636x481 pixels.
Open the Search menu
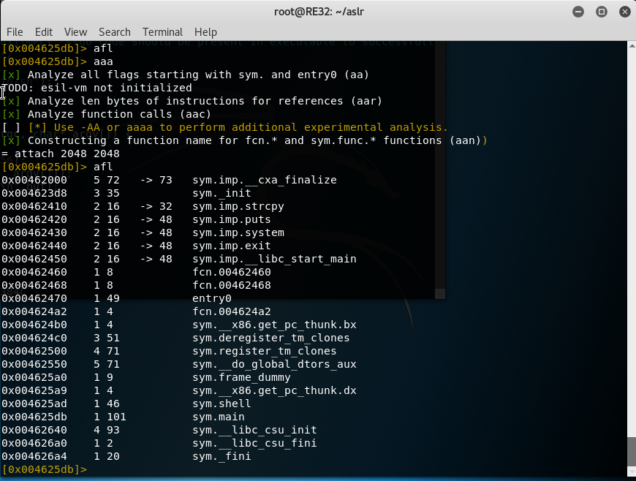pos(115,32)
